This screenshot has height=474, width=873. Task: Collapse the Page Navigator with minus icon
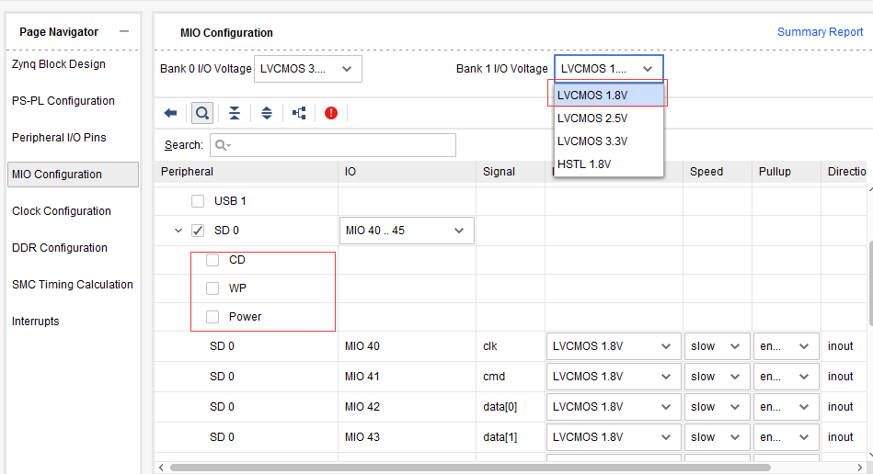124,31
